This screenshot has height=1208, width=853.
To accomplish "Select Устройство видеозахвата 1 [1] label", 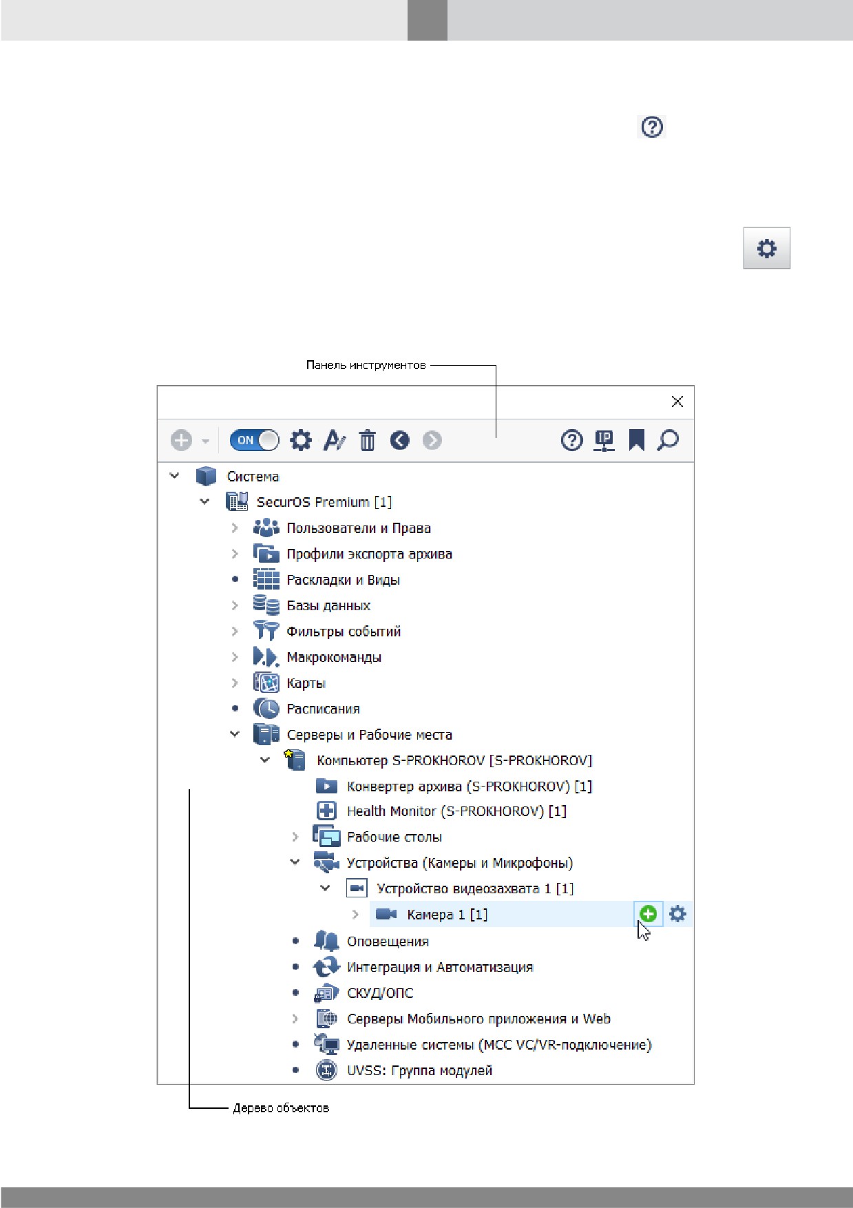I will coord(475,888).
